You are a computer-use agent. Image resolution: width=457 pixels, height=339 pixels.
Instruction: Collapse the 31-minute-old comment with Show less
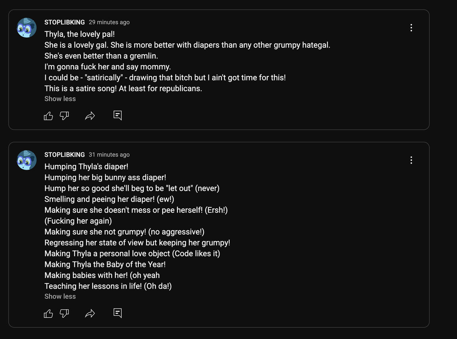[60, 297]
